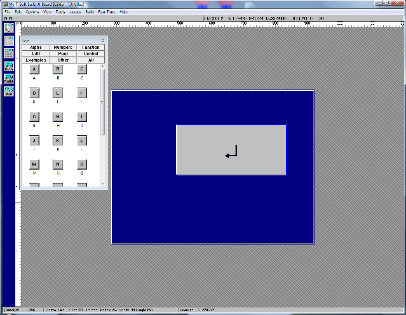Click the F10 Run toolbar button
The width and height of the screenshot is (406, 315).
pyautogui.click(x=9, y=91)
